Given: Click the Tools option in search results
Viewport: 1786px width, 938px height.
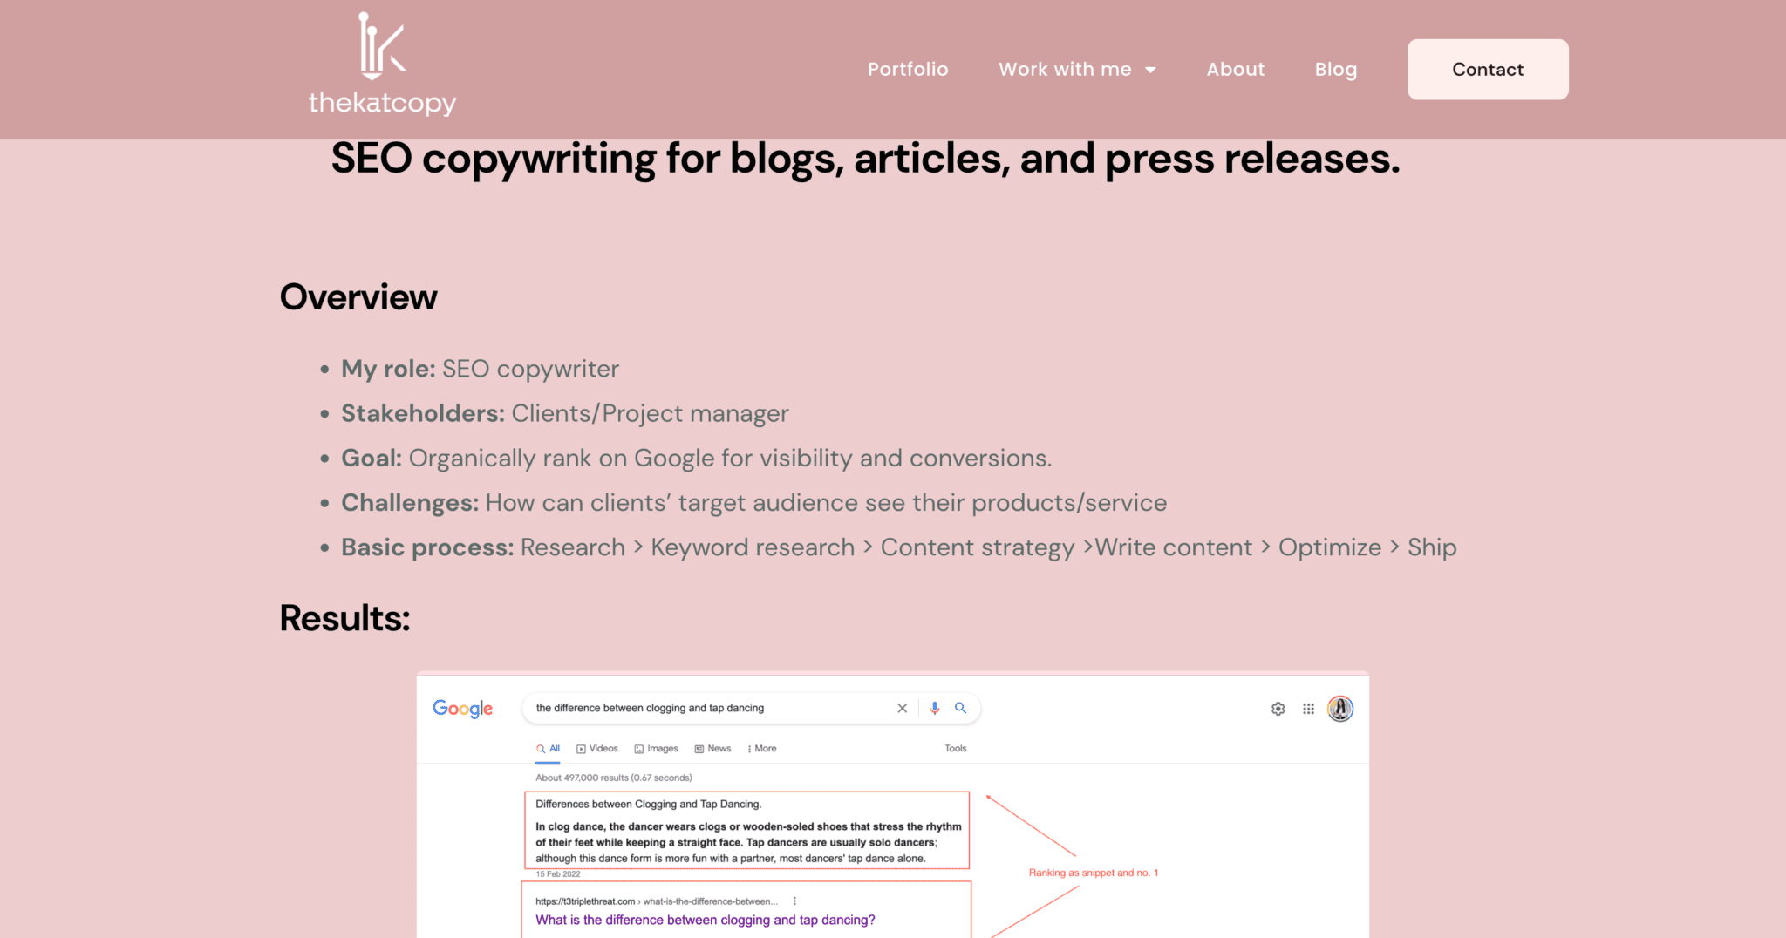Looking at the screenshot, I should click(955, 748).
